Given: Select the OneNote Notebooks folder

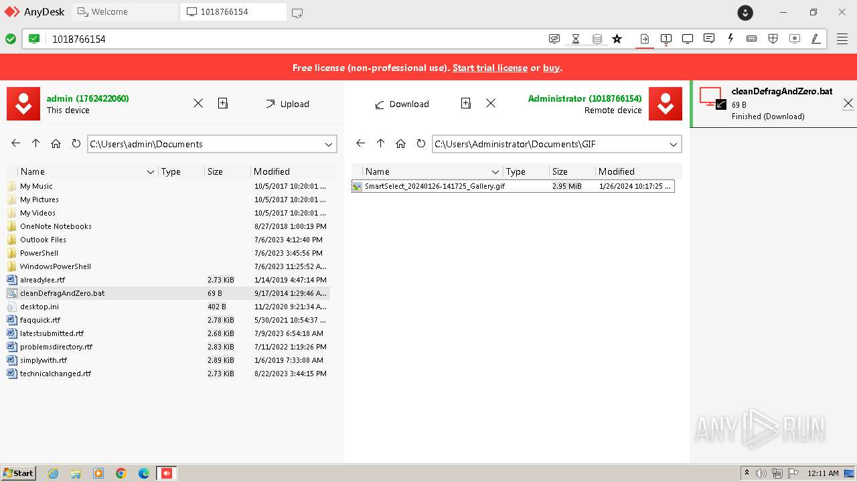Looking at the screenshot, I should click(x=168, y=226).
